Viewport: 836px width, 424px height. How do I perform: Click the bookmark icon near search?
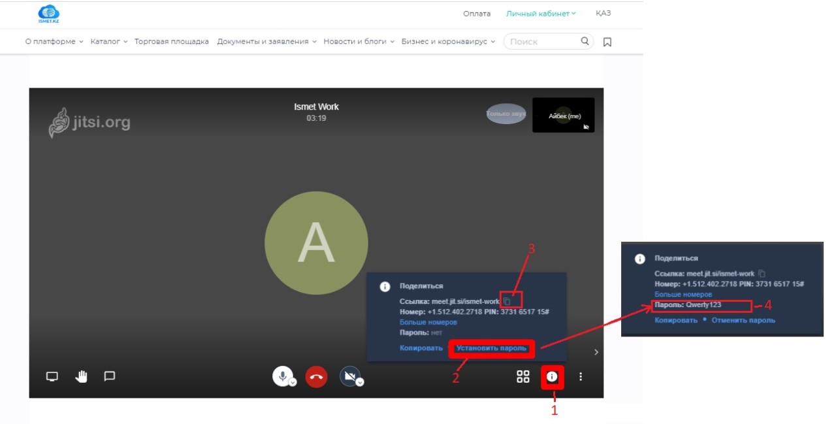(x=607, y=42)
